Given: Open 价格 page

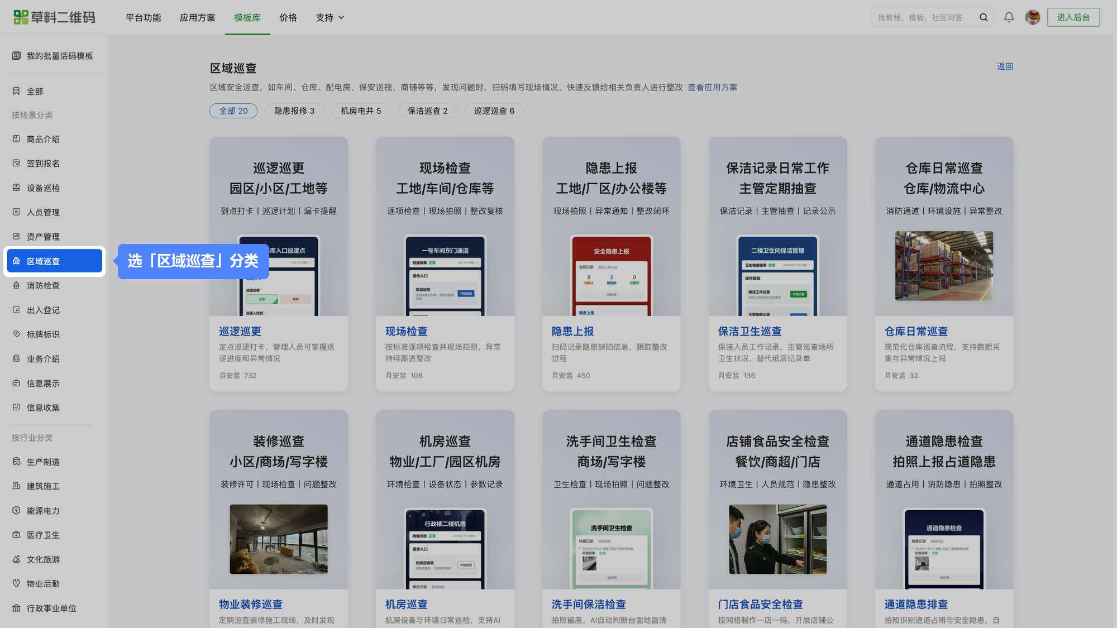Looking at the screenshot, I should point(288,17).
